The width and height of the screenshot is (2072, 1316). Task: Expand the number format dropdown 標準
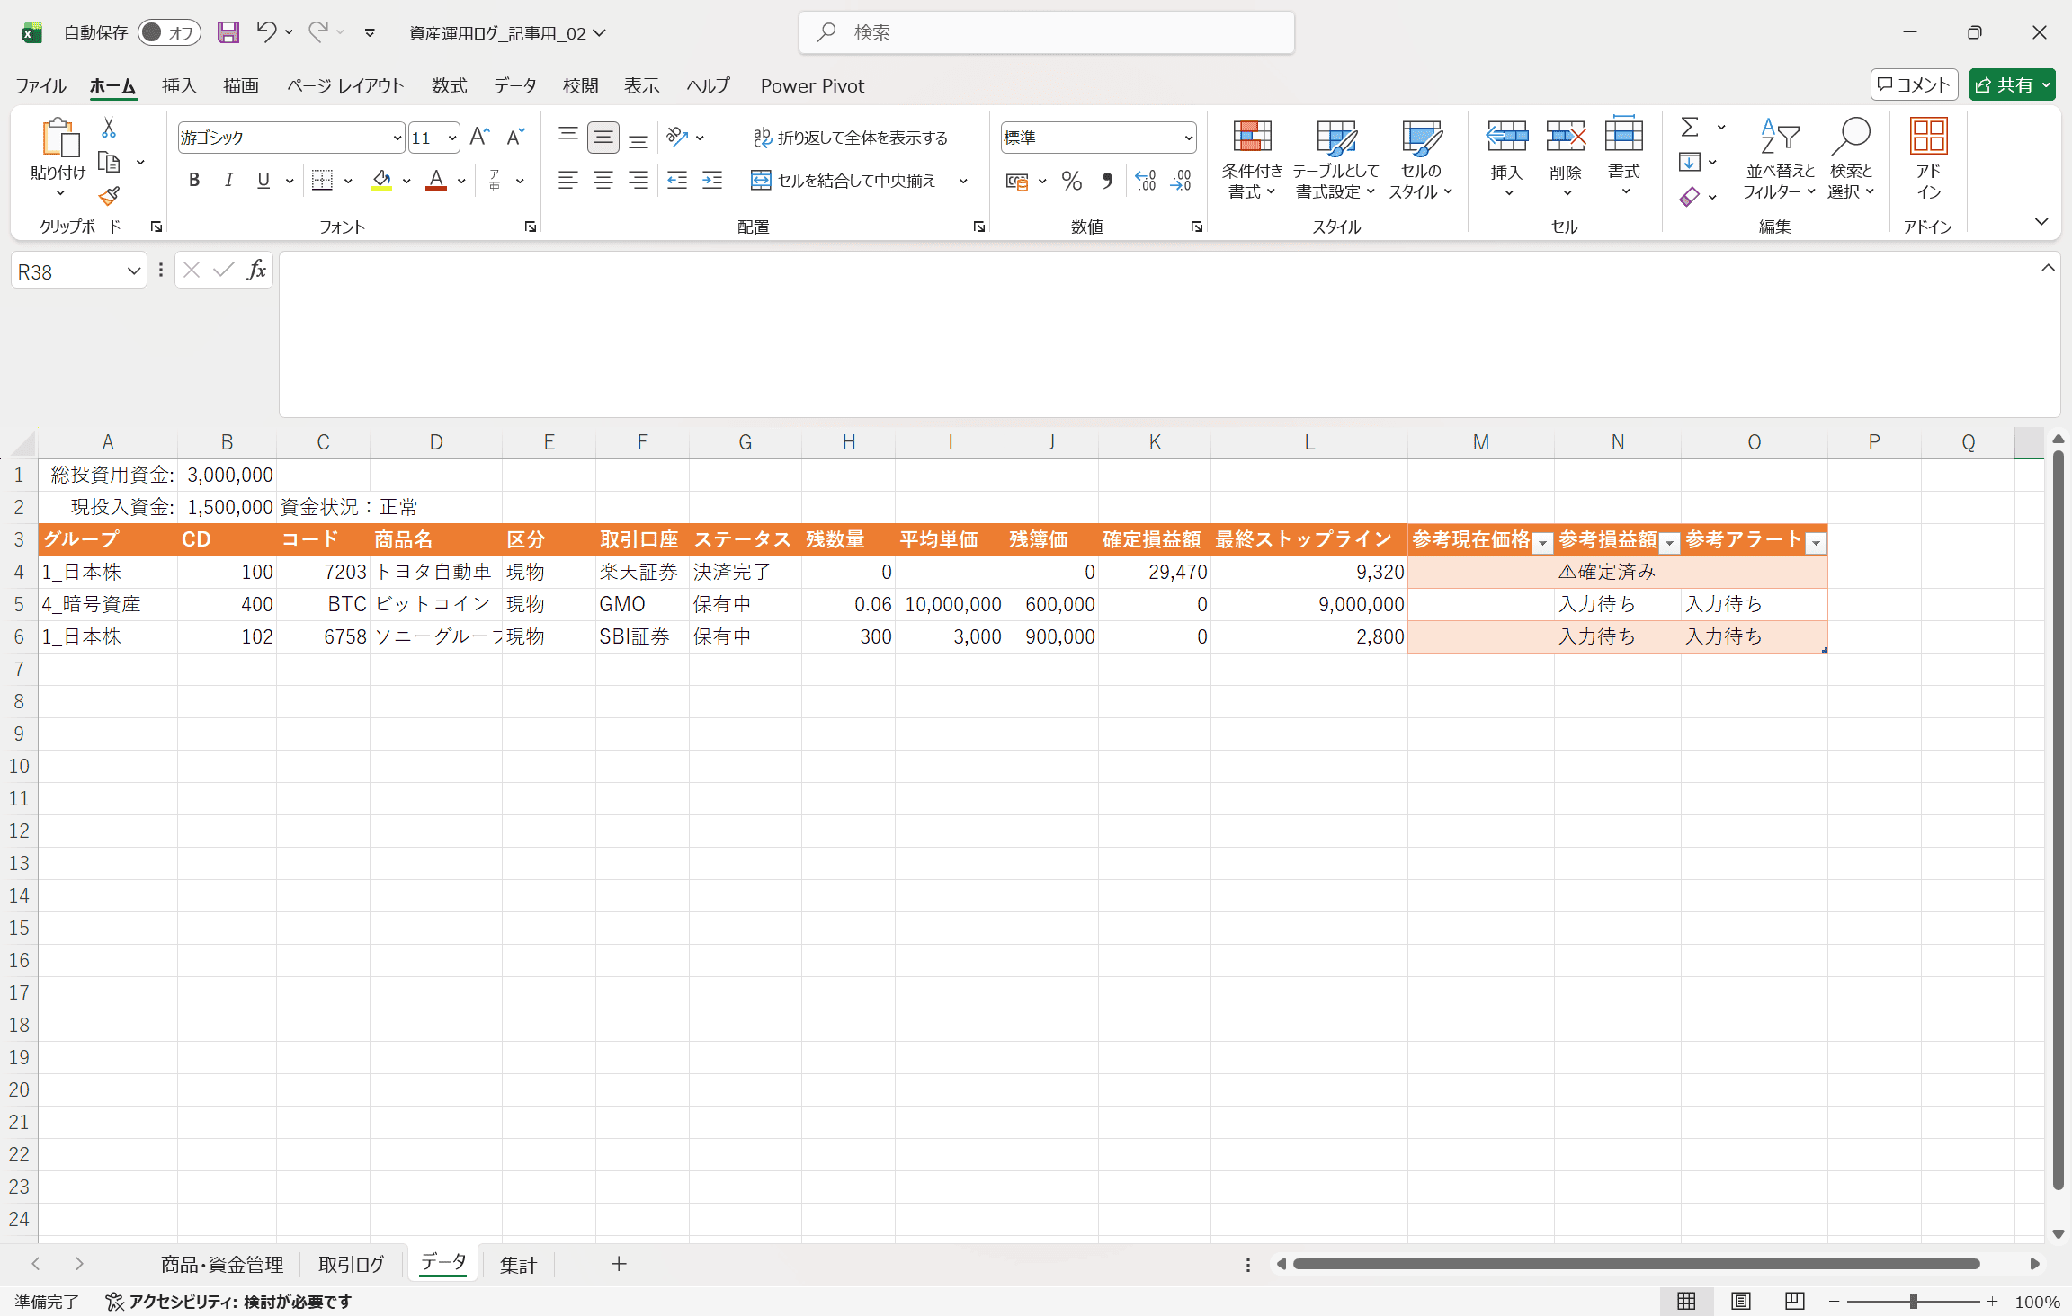click(x=1188, y=138)
